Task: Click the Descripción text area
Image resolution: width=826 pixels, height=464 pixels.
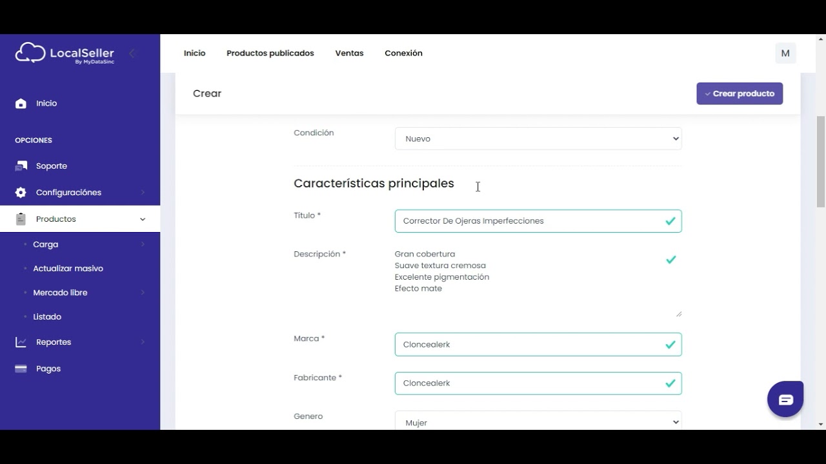Action: click(x=538, y=282)
